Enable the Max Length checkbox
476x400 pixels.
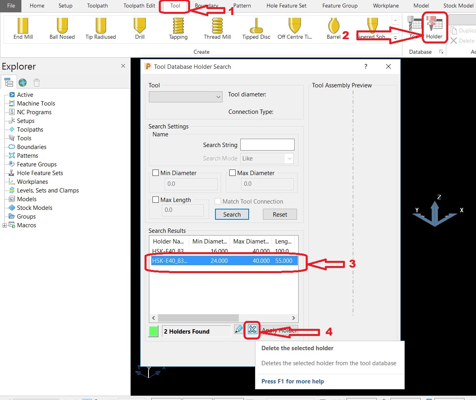[x=156, y=200]
